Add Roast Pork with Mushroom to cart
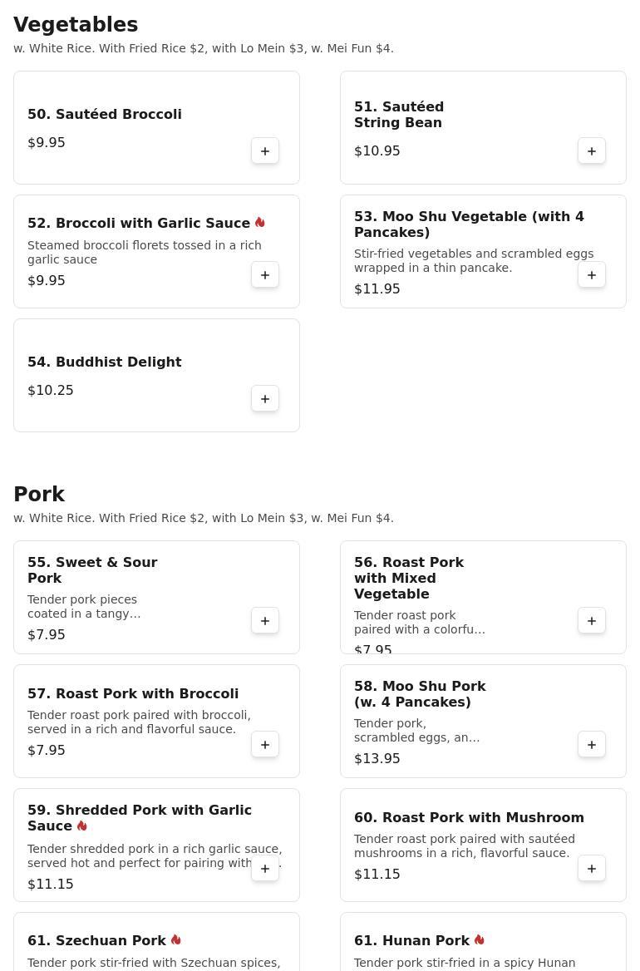The height and width of the screenshot is (971, 640). 592,869
